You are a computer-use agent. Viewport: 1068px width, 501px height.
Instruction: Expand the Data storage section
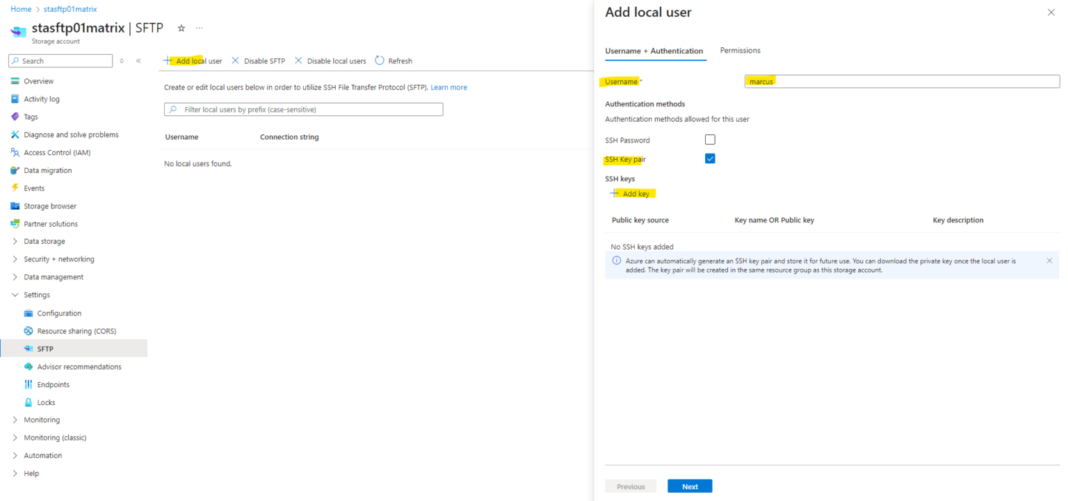click(15, 240)
